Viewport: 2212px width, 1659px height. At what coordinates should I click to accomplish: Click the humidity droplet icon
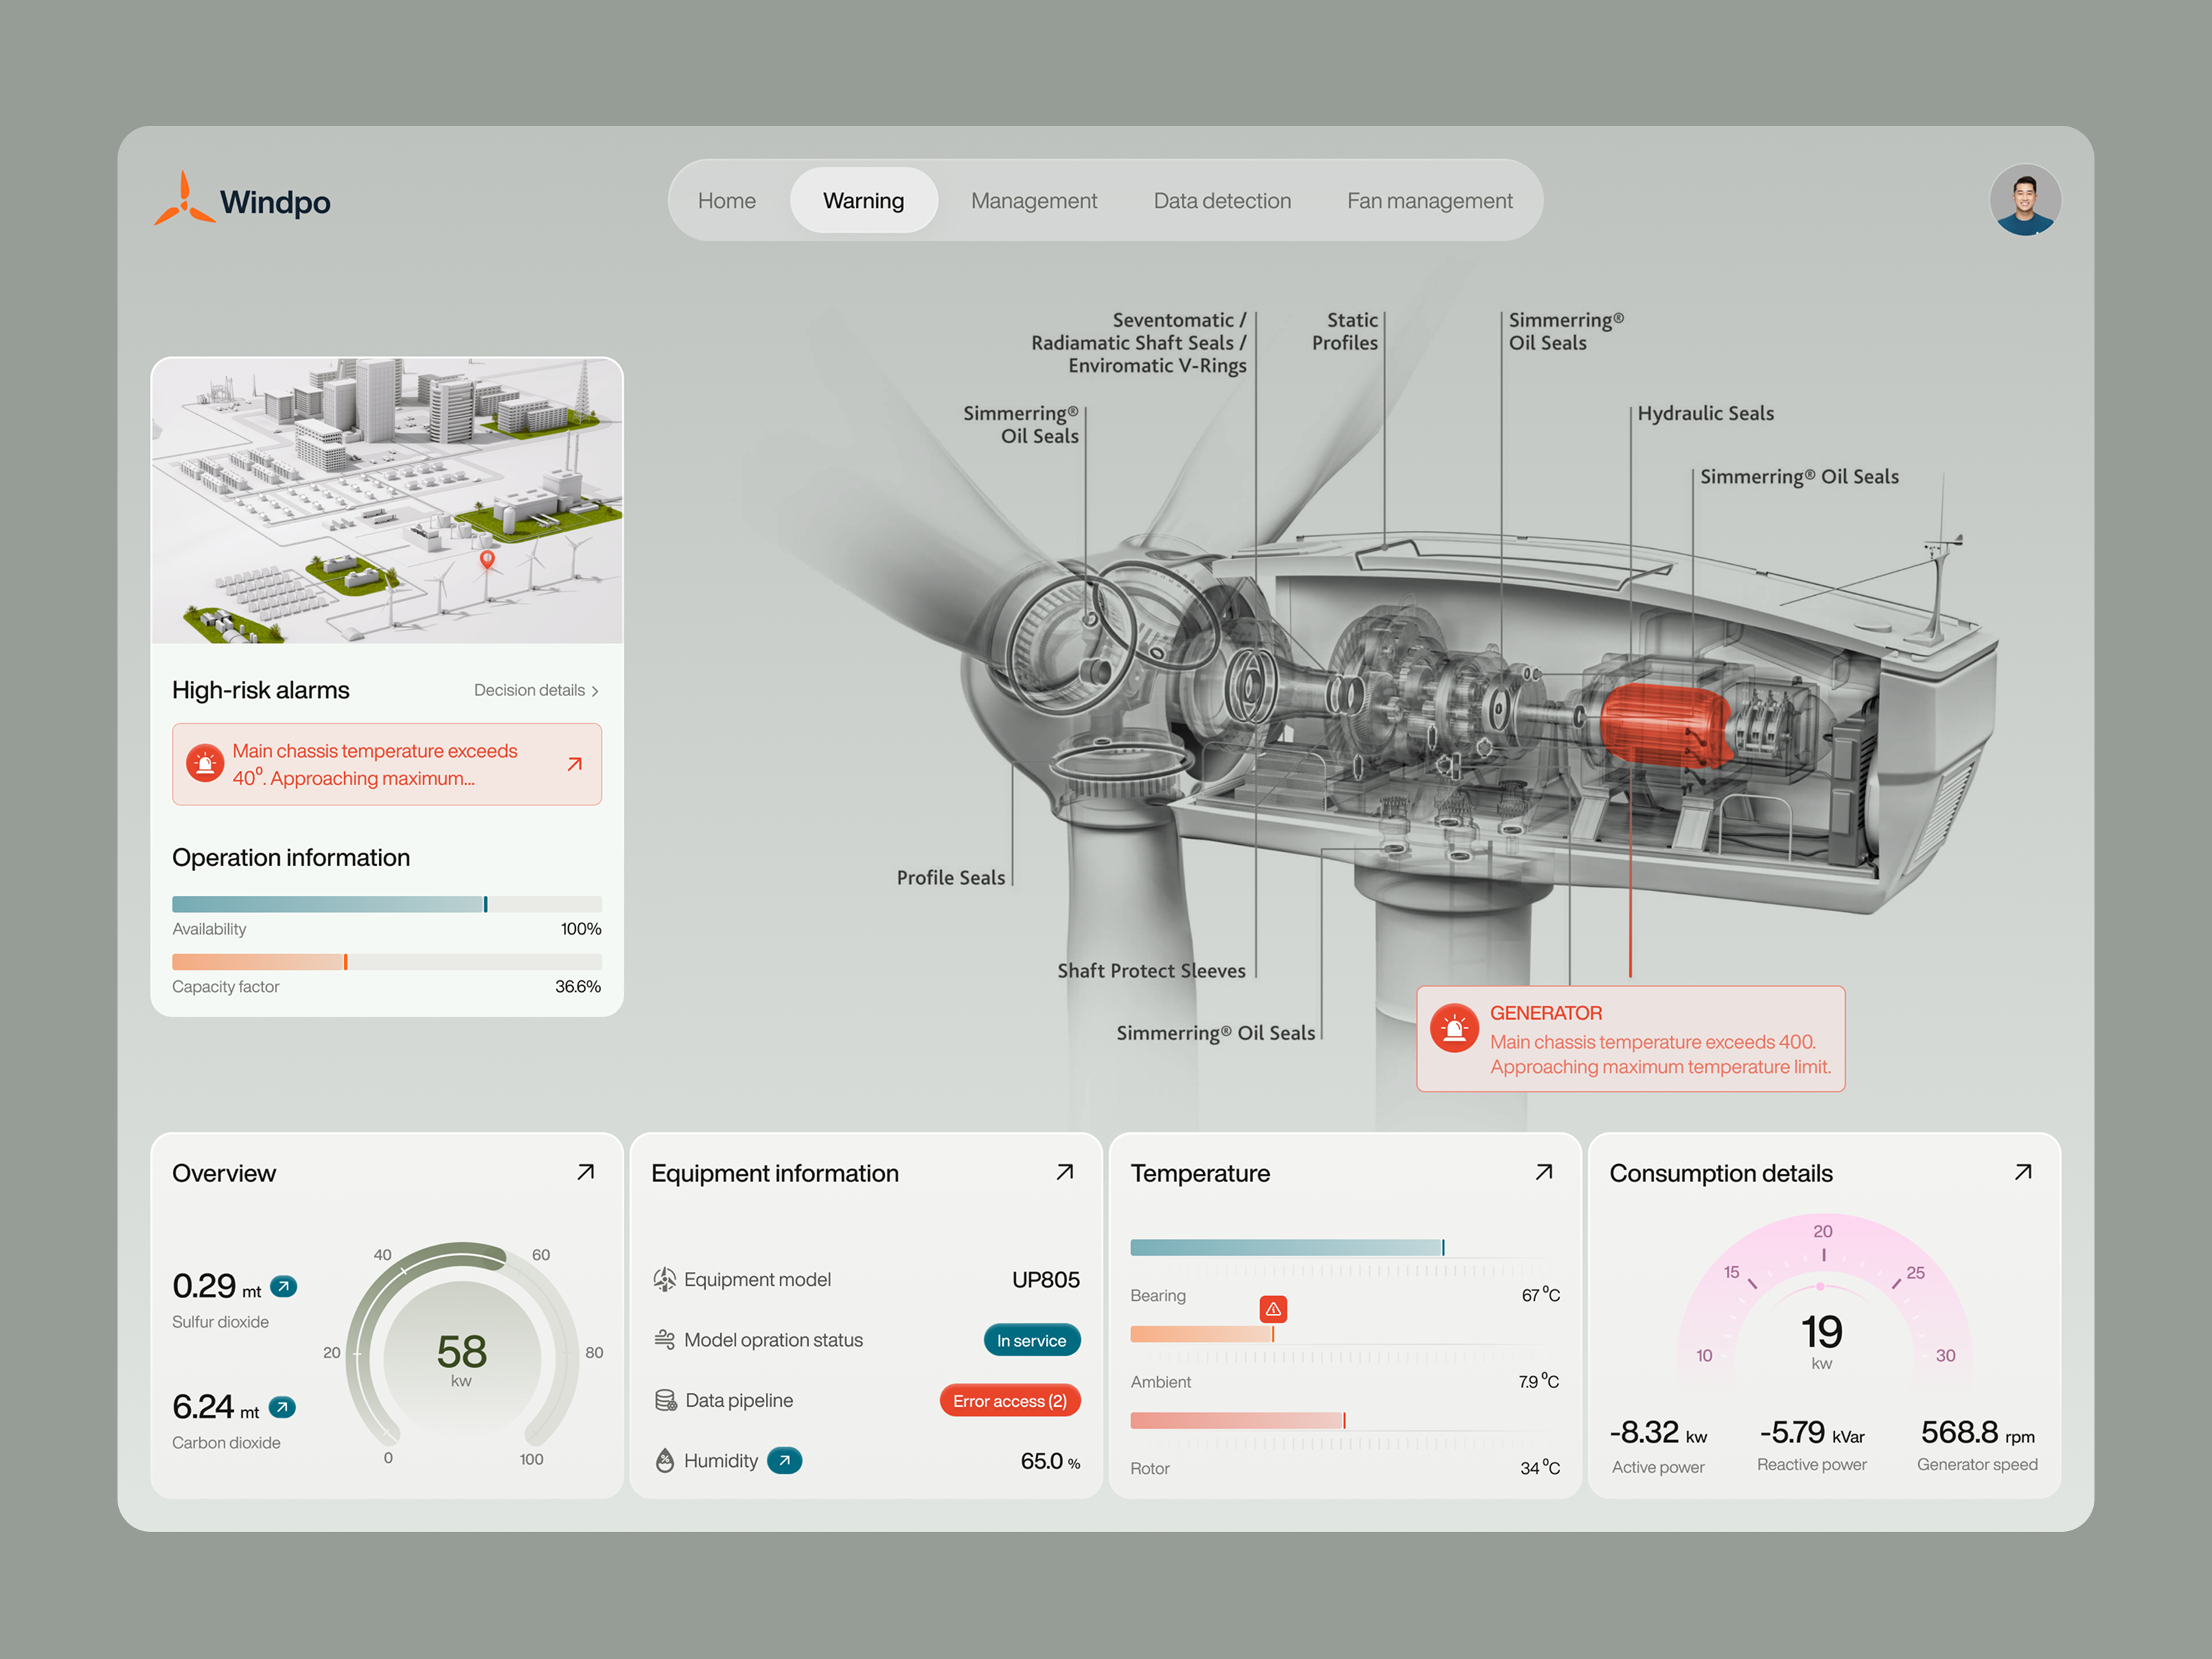point(664,1461)
